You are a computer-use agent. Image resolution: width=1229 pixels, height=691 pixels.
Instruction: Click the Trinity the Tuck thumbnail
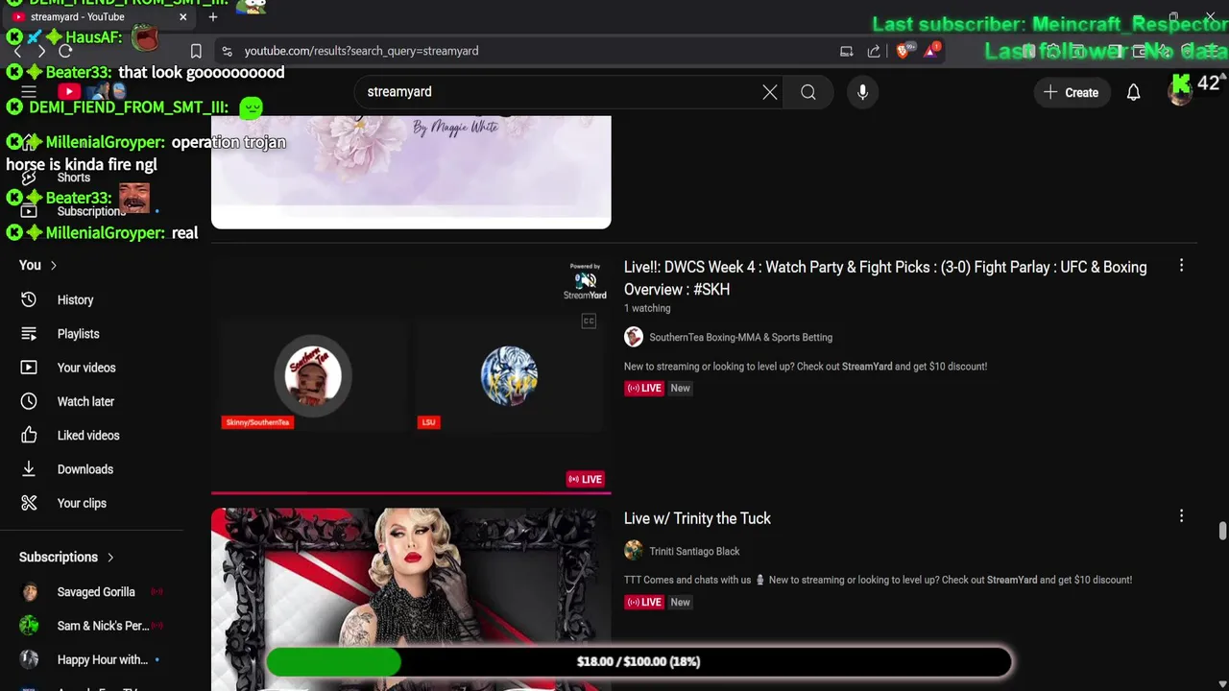point(411,600)
